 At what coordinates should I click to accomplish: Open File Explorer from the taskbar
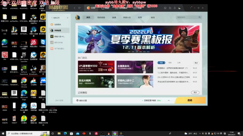tap(59, 133)
